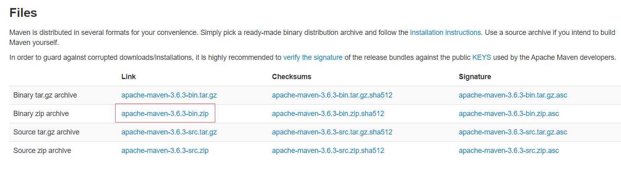
Task: Get the bin.tar.gz.asc signature file
Action: coord(513,96)
